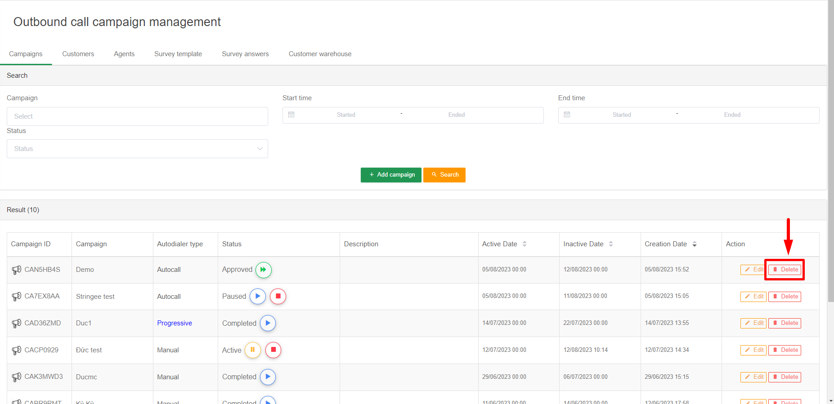This screenshot has height=404, width=834.
Task: Click the orange Search button
Action: [x=444, y=175]
